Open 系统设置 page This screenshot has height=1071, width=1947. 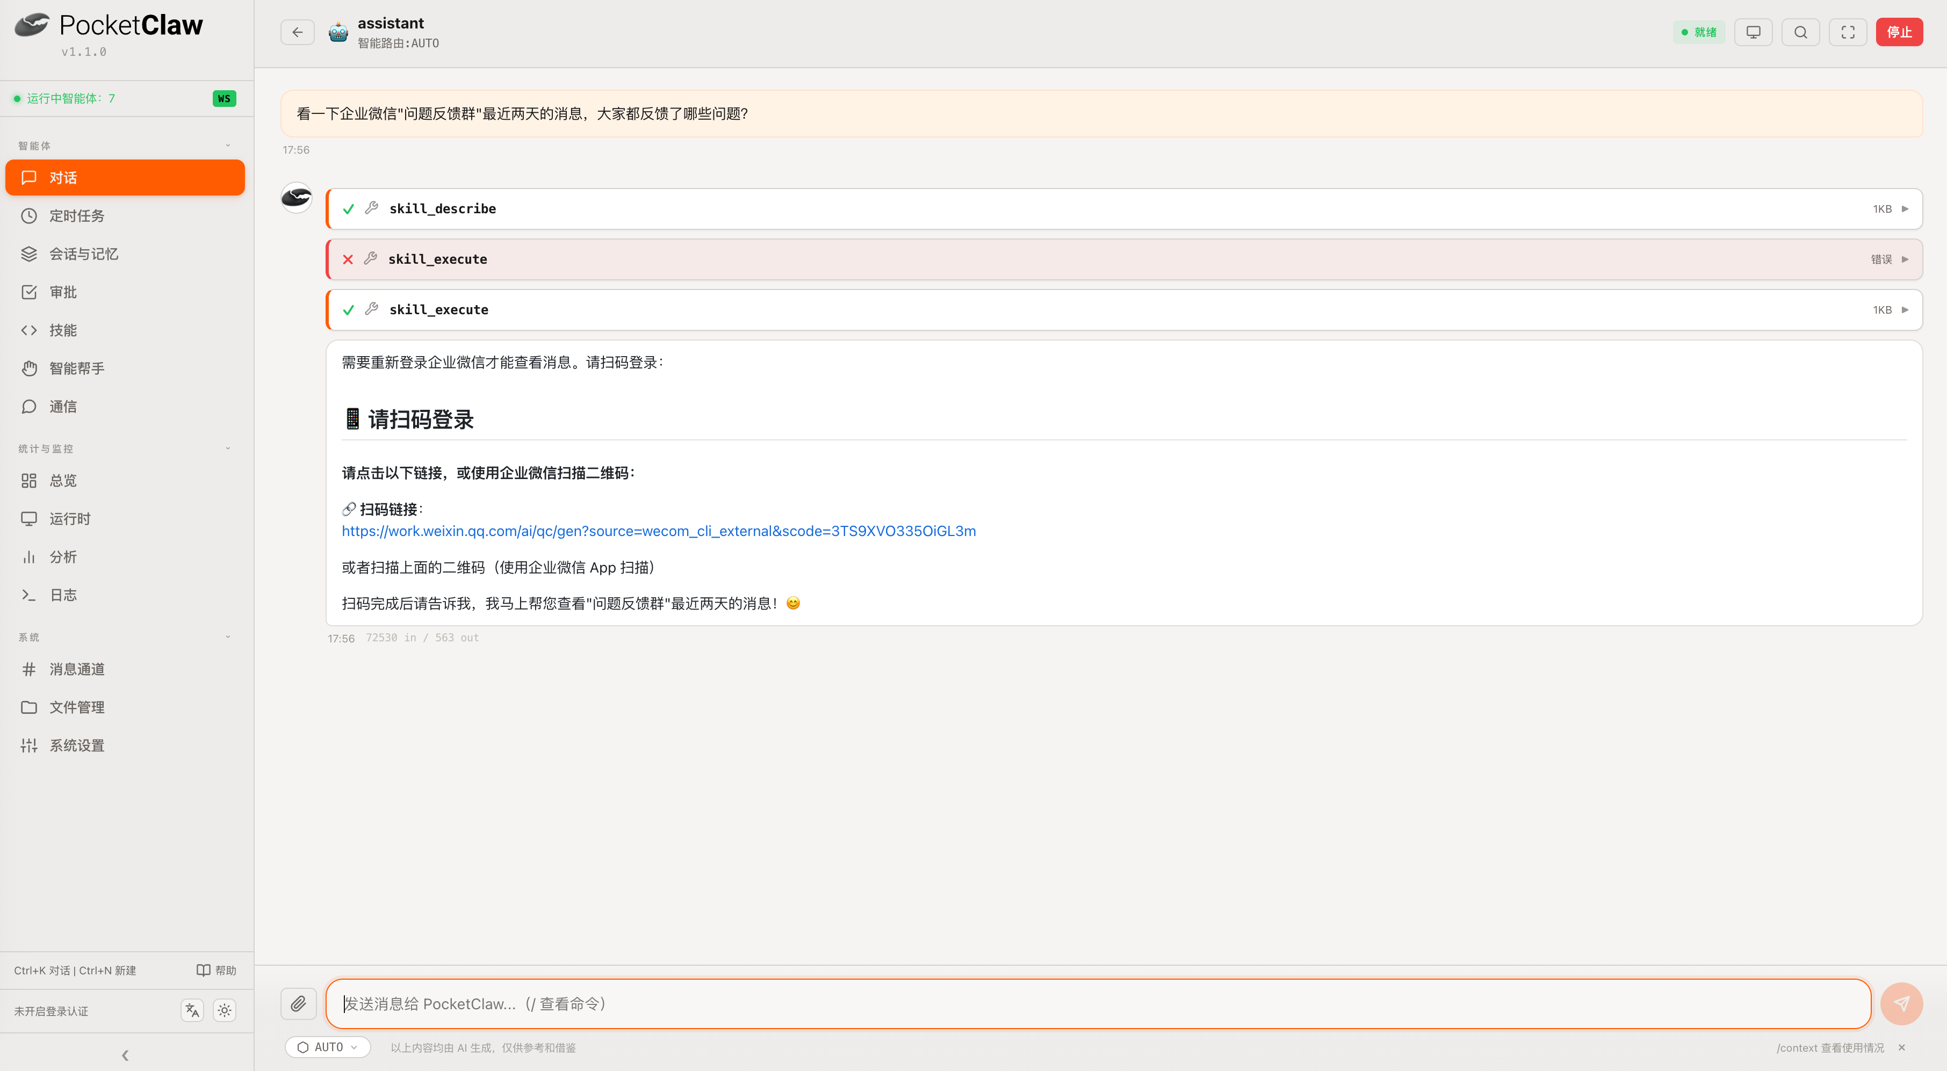pos(126,745)
